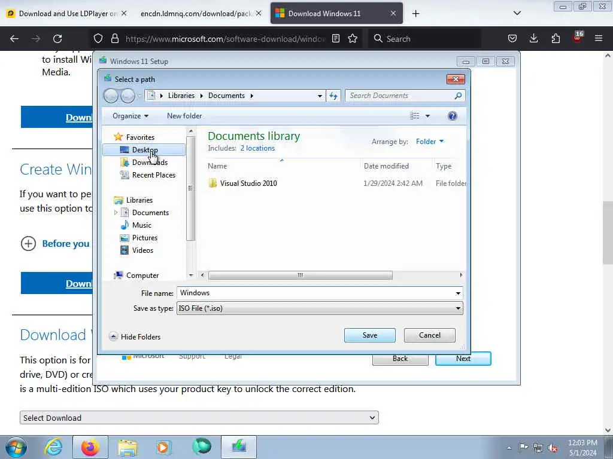Open the address path history dropdown
Screen dimensions: 613x459
[320, 96]
